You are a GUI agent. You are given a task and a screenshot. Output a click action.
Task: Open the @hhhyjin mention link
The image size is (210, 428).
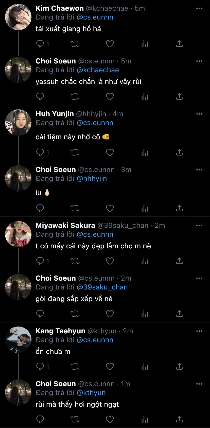click(92, 179)
